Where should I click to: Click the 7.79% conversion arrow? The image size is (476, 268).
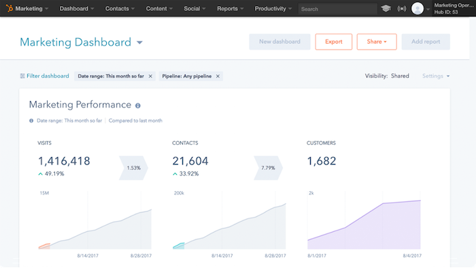point(268,168)
